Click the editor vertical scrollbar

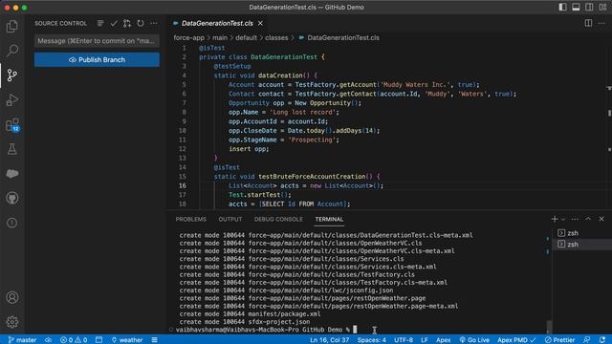click(x=609, y=126)
